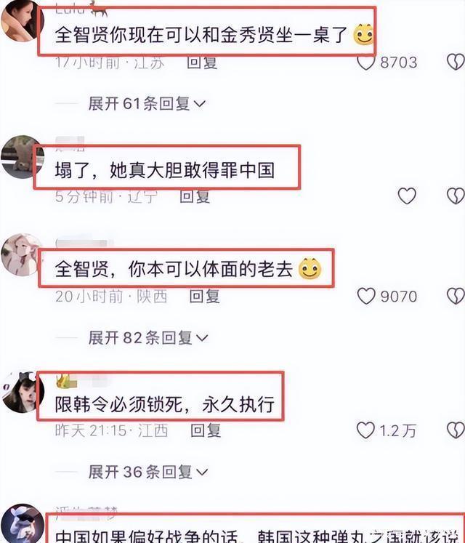Reply to the 20小时前 陕西 comment
The image size is (465, 543).
pyautogui.click(x=205, y=297)
